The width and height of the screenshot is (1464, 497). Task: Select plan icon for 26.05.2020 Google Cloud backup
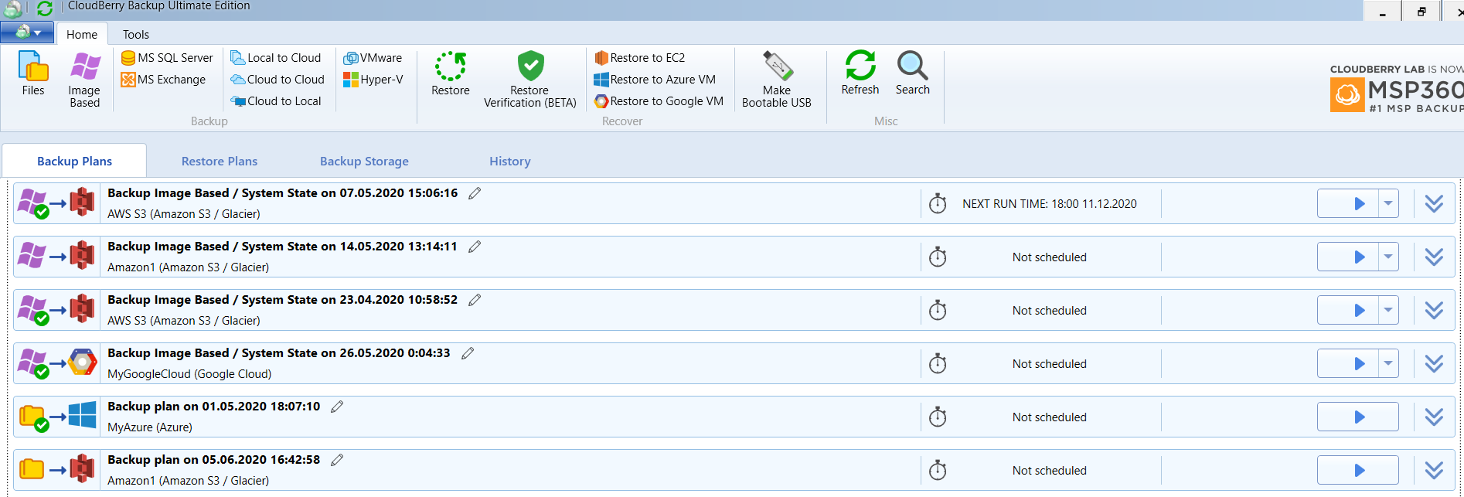click(x=57, y=363)
